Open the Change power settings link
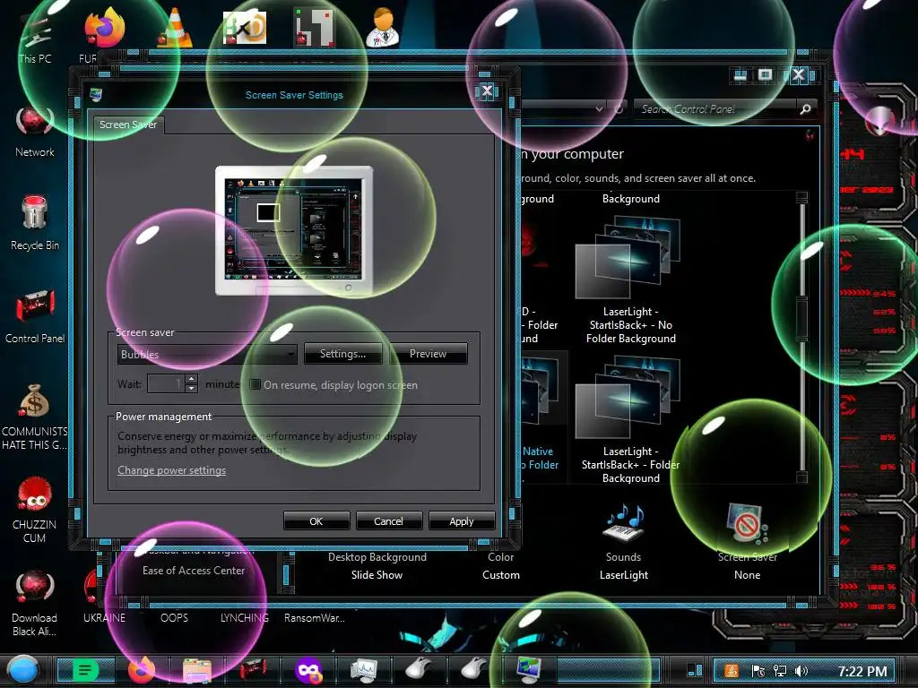Image resolution: width=918 pixels, height=688 pixels. tap(171, 469)
